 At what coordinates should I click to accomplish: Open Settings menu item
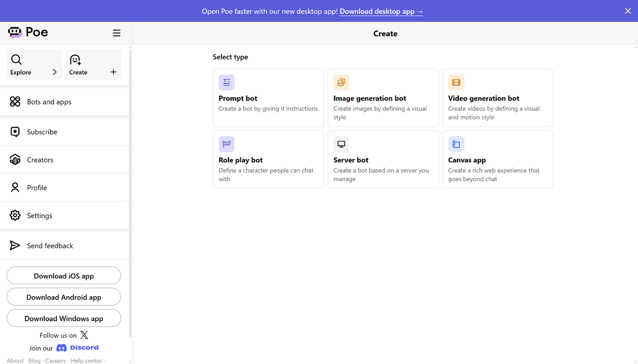coord(64,215)
